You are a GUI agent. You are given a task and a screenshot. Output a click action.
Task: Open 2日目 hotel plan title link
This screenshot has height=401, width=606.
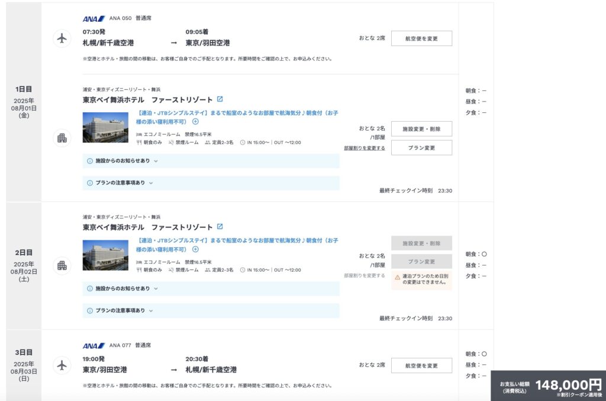[x=237, y=245]
